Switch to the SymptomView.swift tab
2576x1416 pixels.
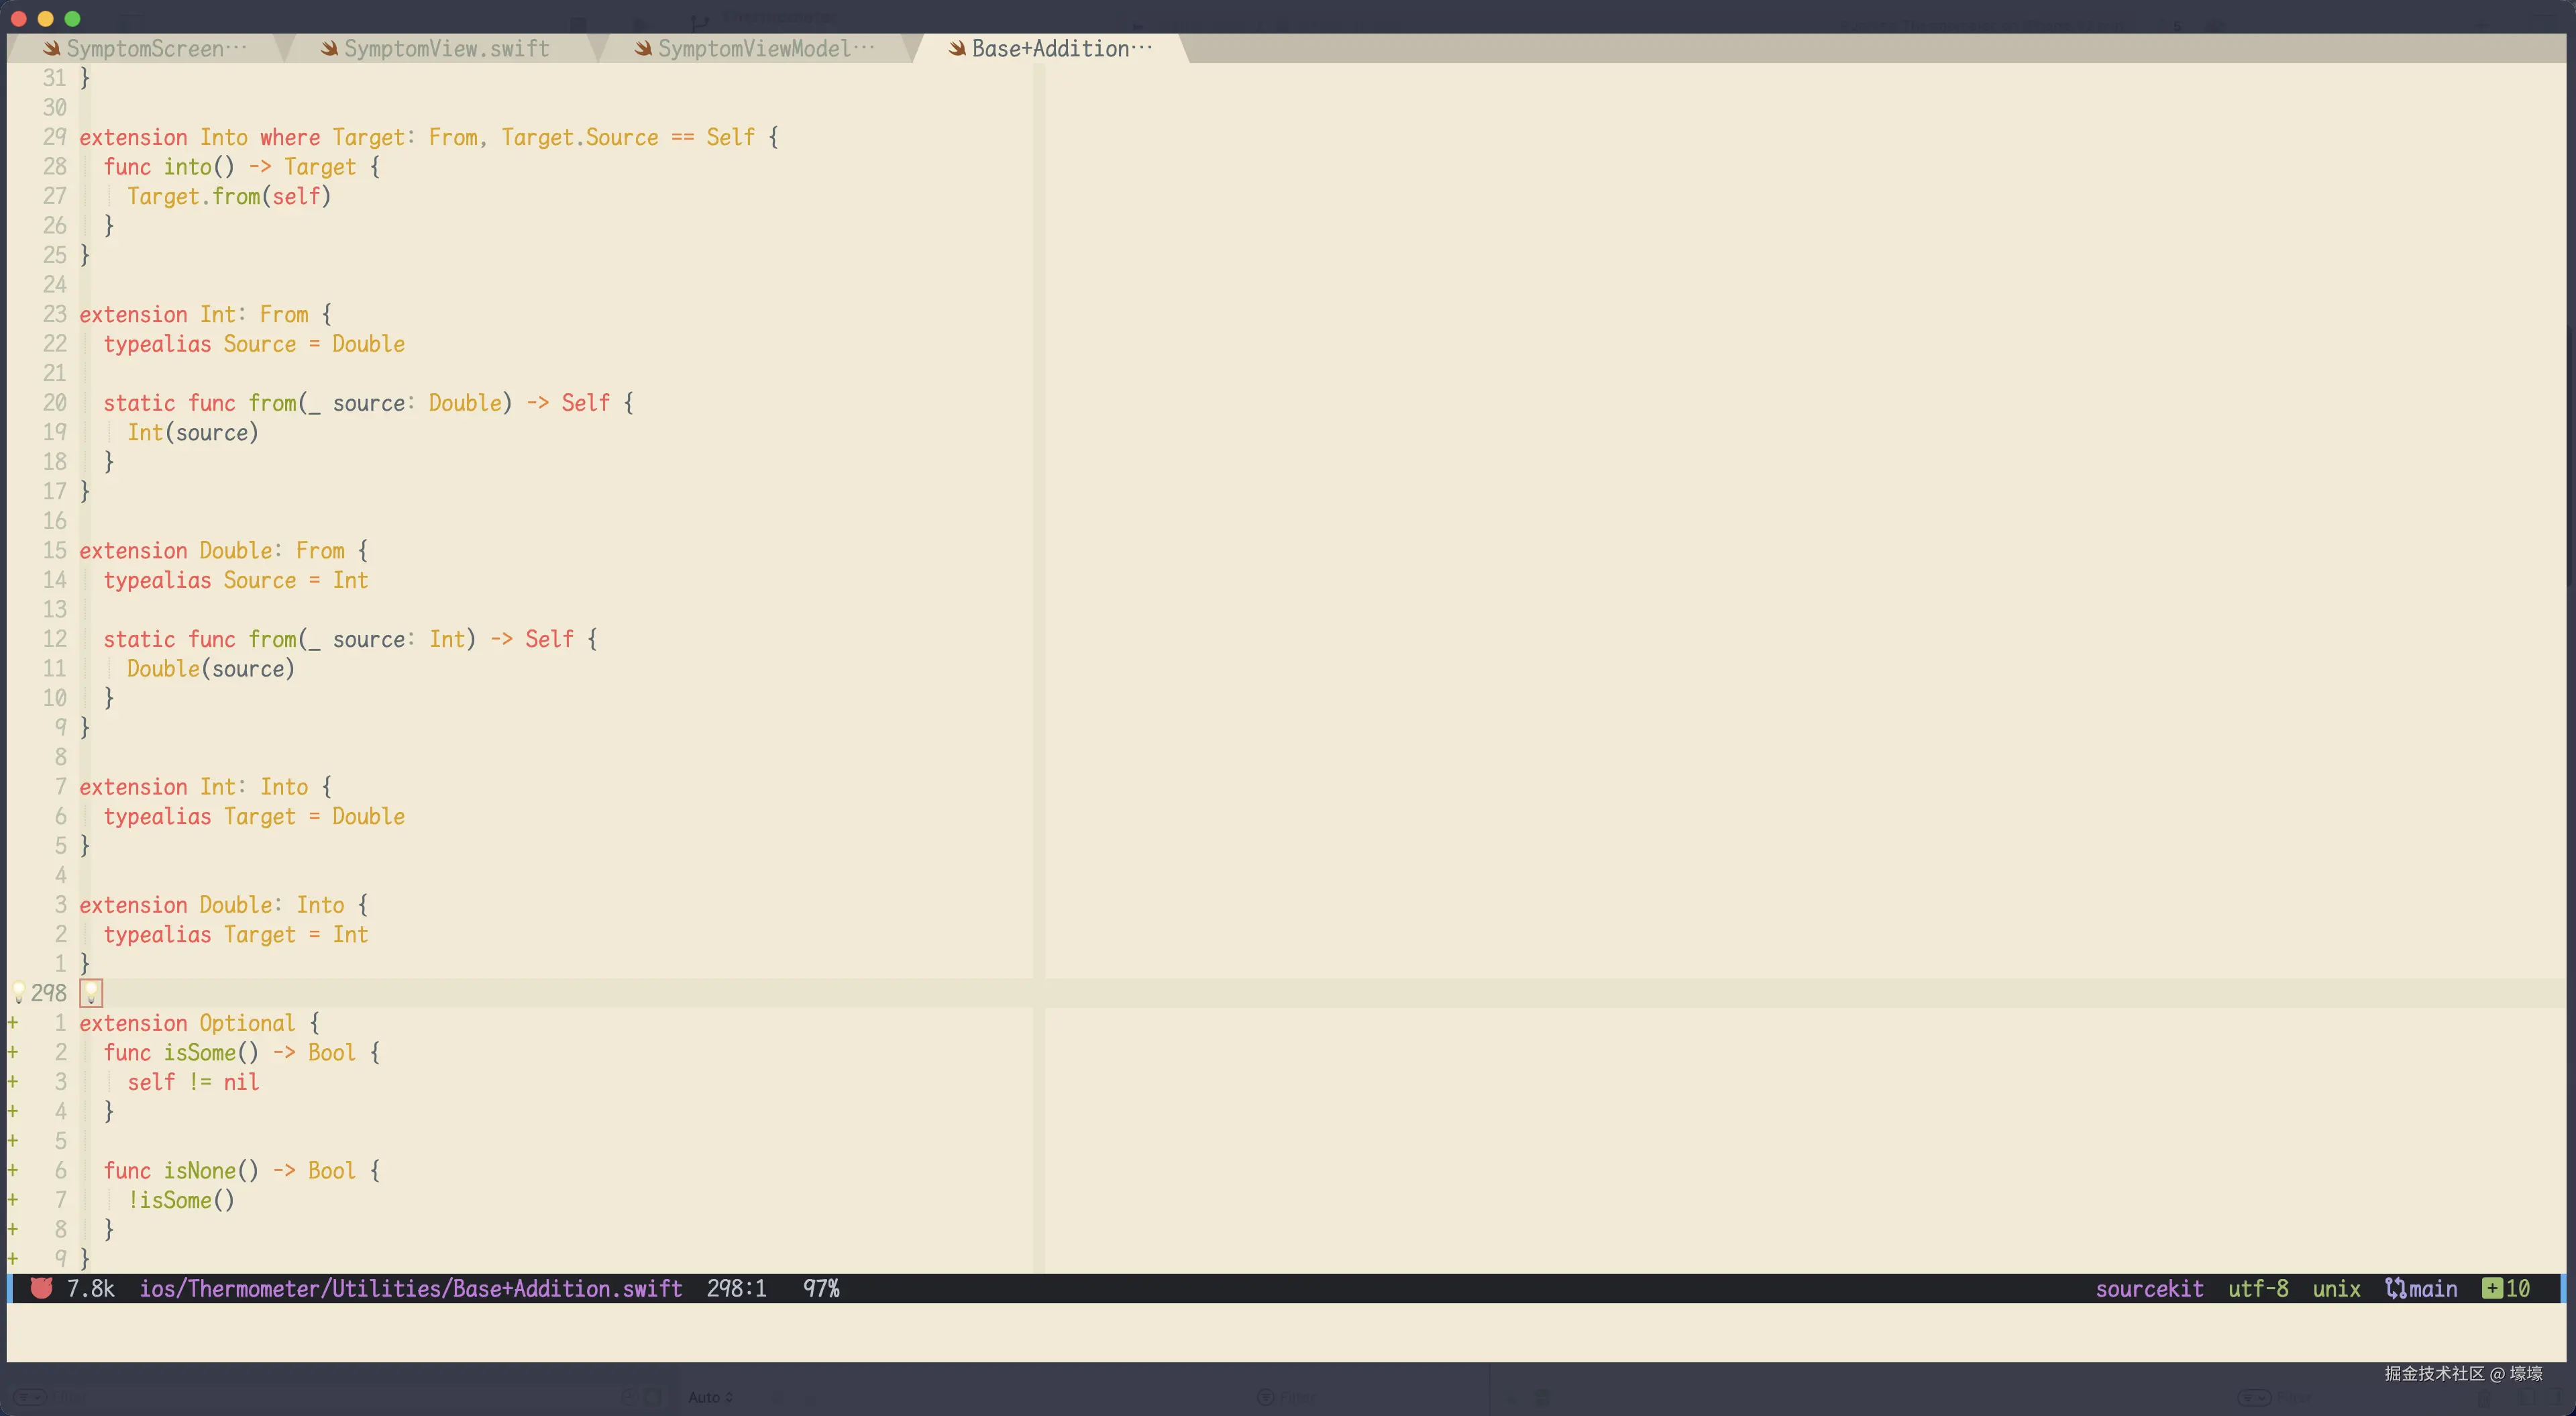446,48
